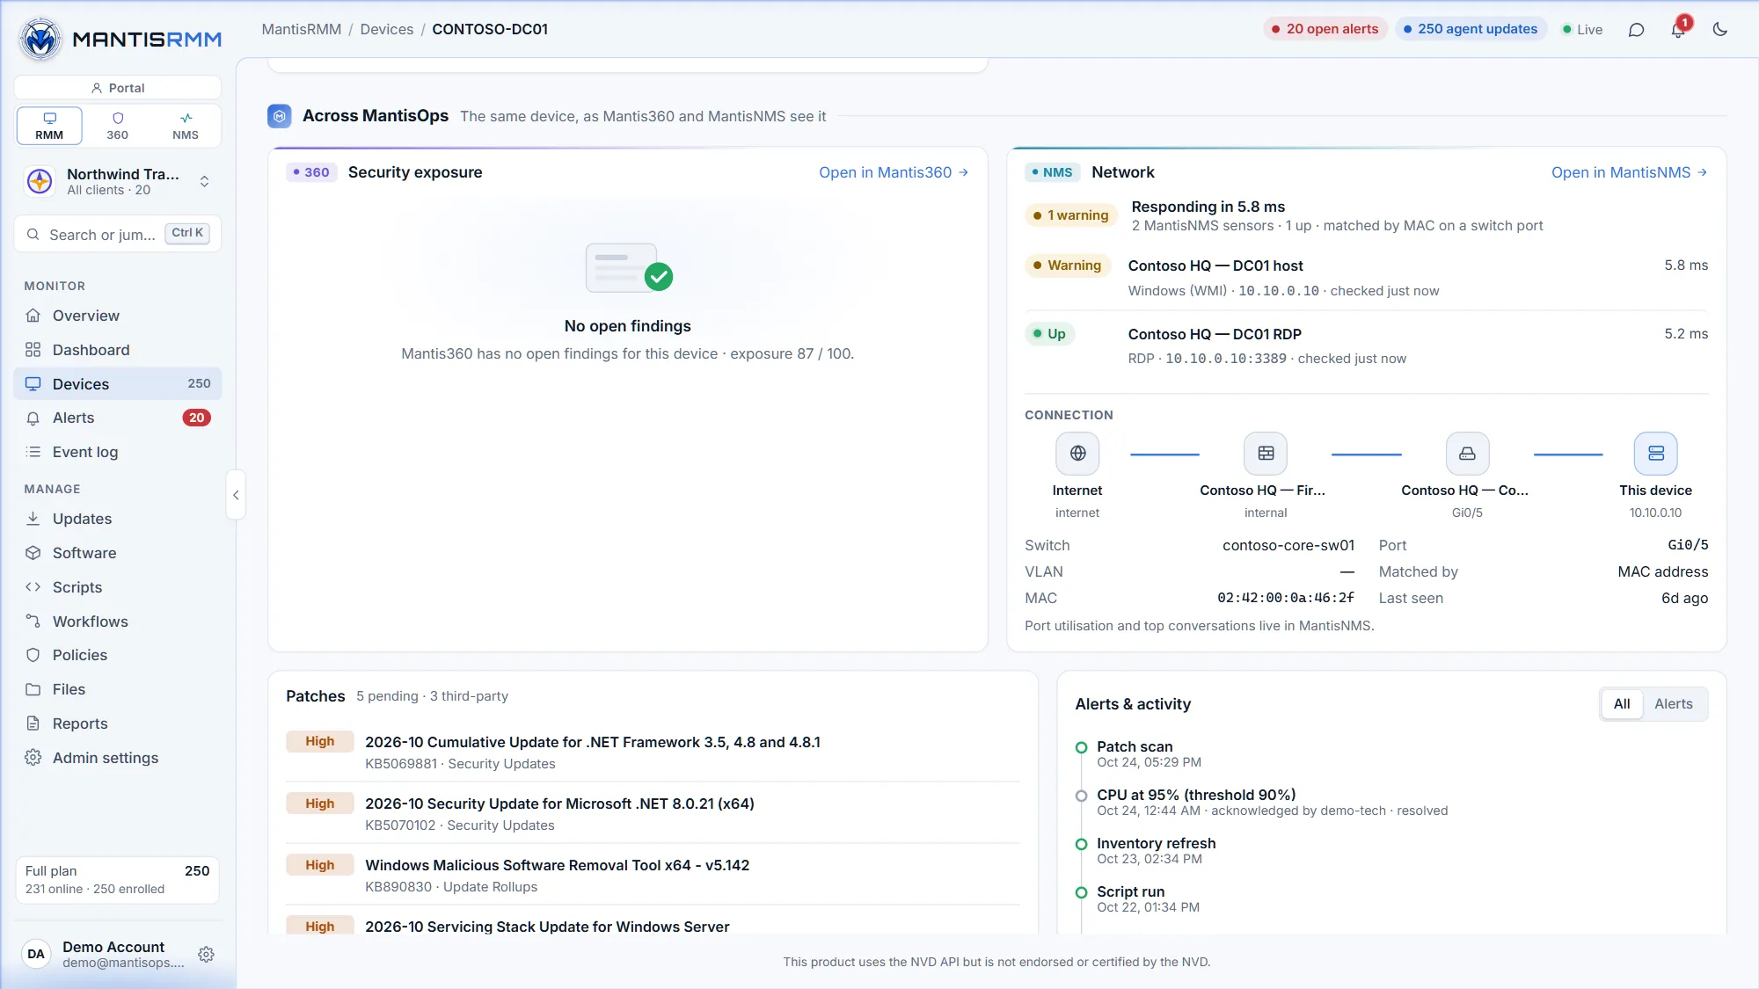Image resolution: width=1759 pixels, height=989 pixels.
Task: Switch to the 360 product tab
Action: (117, 126)
